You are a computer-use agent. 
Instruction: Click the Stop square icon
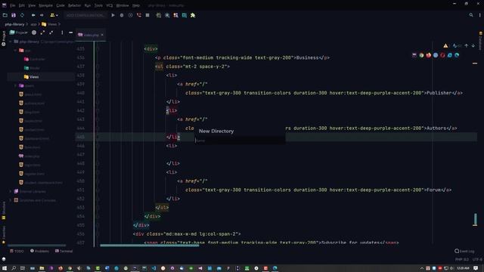(x=147, y=15)
